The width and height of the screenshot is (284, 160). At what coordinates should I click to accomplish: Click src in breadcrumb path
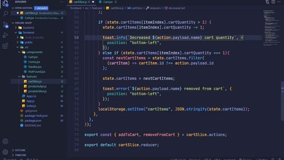point(87,8)
